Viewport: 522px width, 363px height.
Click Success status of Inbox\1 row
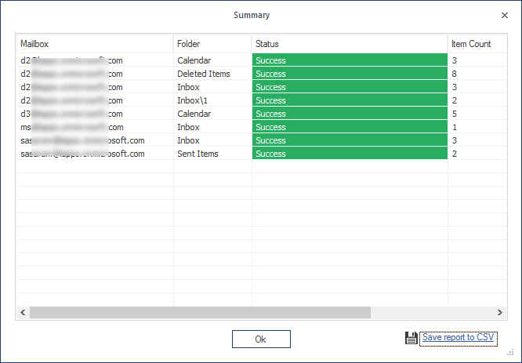pos(350,100)
